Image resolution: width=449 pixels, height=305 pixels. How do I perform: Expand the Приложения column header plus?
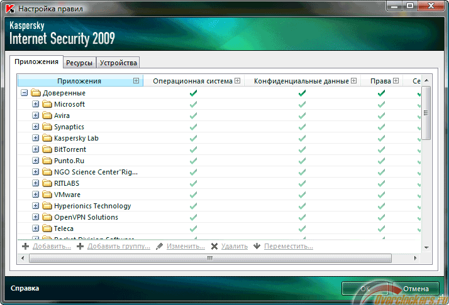(136, 80)
